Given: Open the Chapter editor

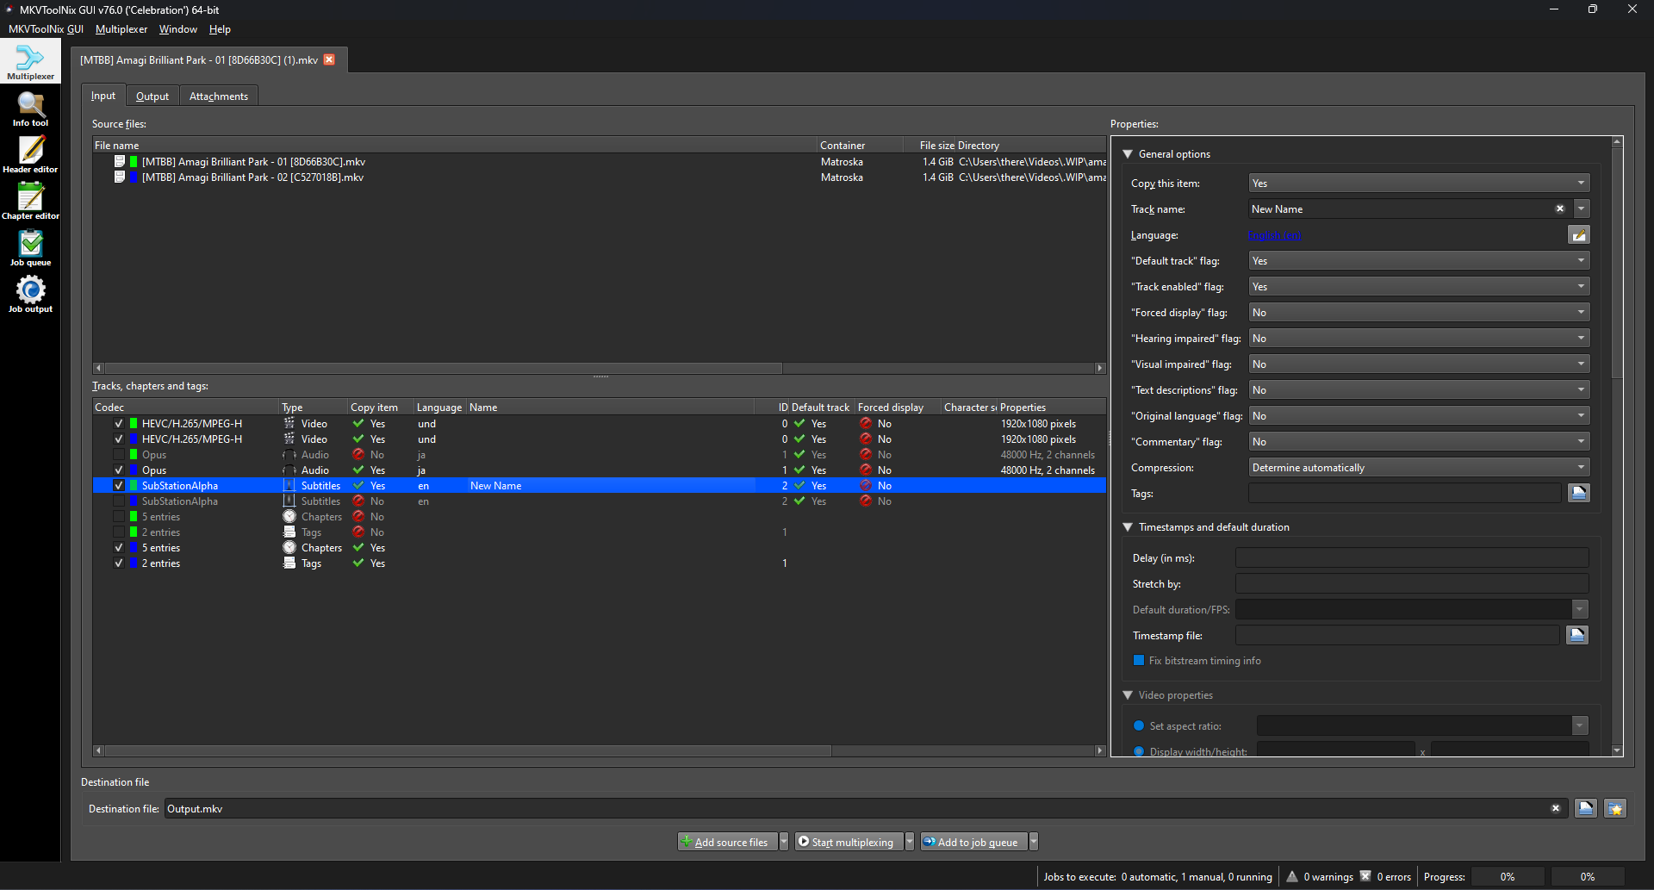Looking at the screenshot, I should click(x=30, y=202).
